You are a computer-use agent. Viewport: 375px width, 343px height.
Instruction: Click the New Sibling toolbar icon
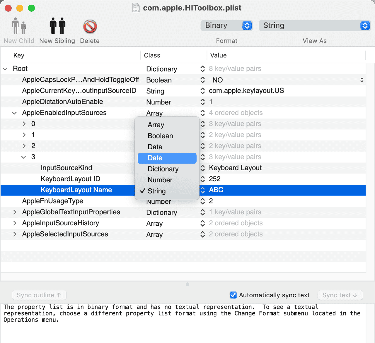pos(57,26)
